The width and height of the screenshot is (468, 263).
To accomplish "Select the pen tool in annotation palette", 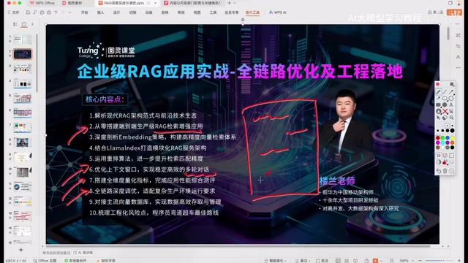I will pyautogui.click(x=438, y=92).
